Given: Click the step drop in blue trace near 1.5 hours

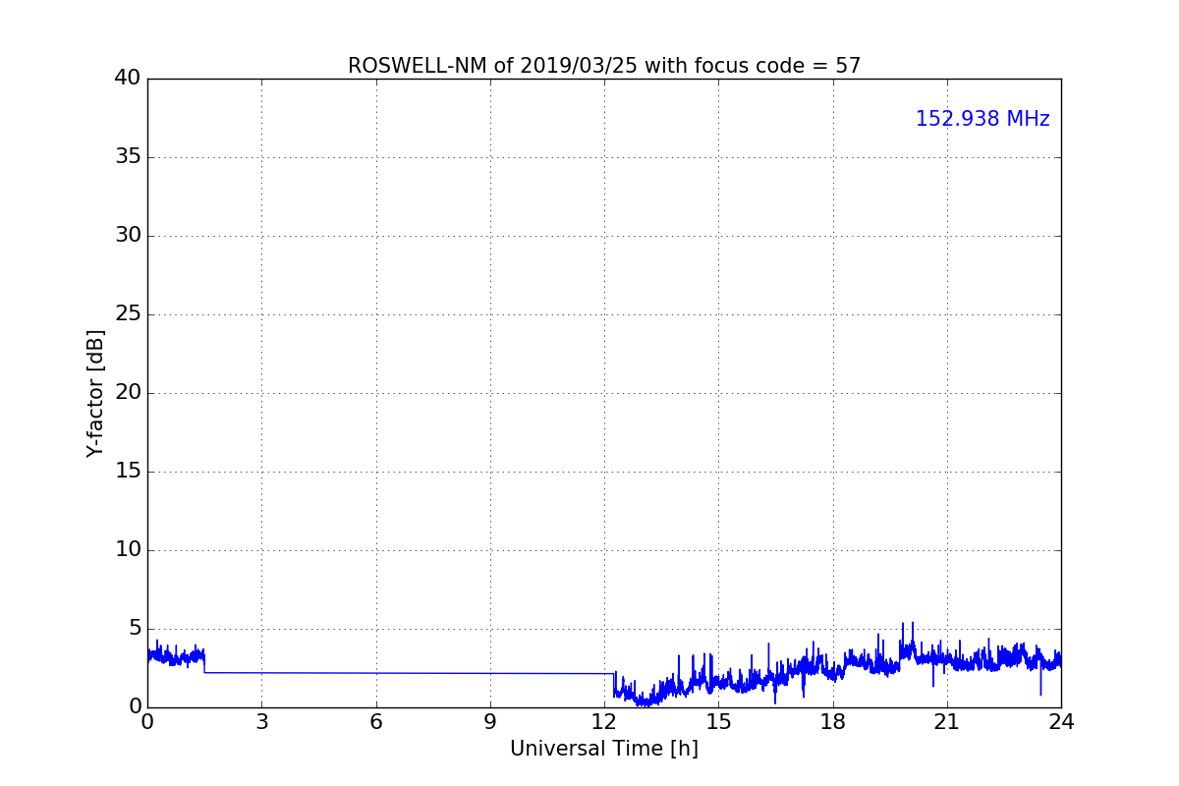Looking at the screenshot, I should click(204, 665).
